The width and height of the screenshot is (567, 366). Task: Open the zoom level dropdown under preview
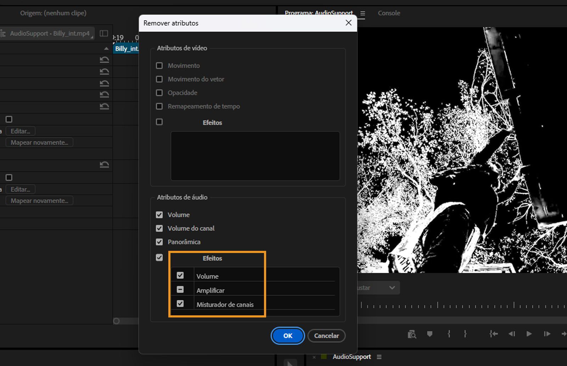pos(392,288)
